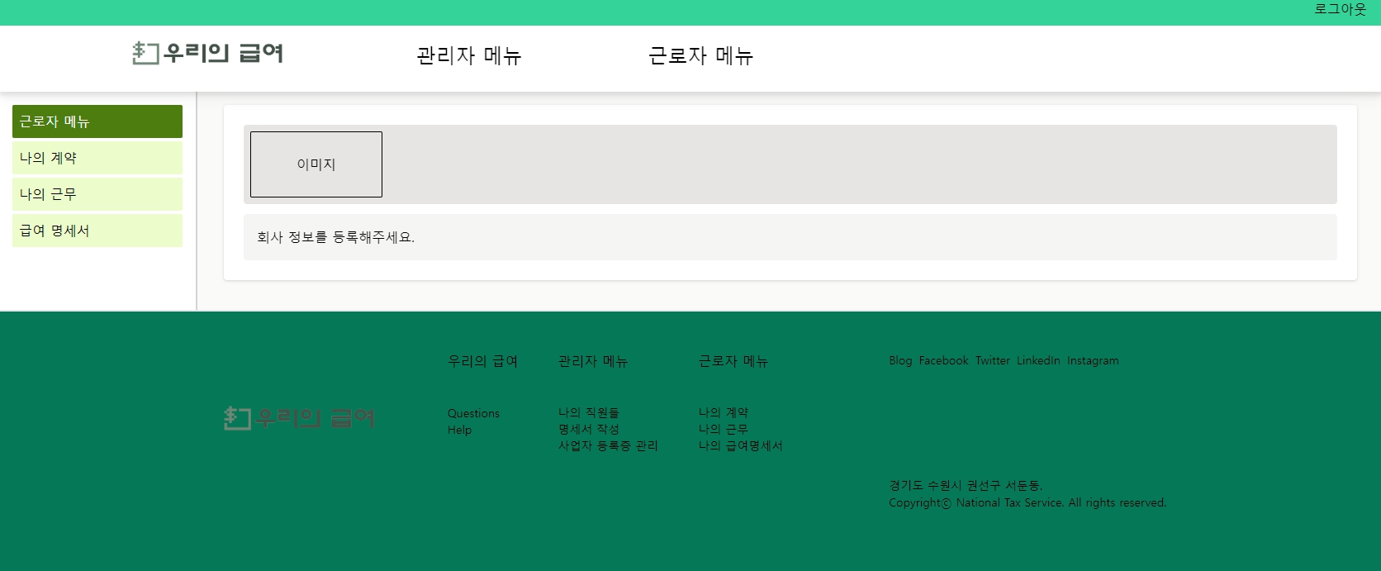The height and width of the screenshot is (571, 1381).
Task: Open 나의 계약 in sidebar
Action: point(97,158)
